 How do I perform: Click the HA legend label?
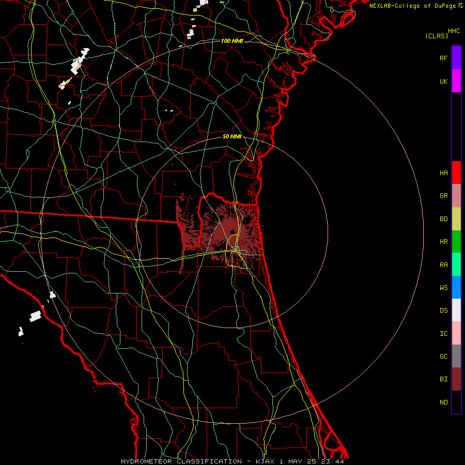click(443, 173)
